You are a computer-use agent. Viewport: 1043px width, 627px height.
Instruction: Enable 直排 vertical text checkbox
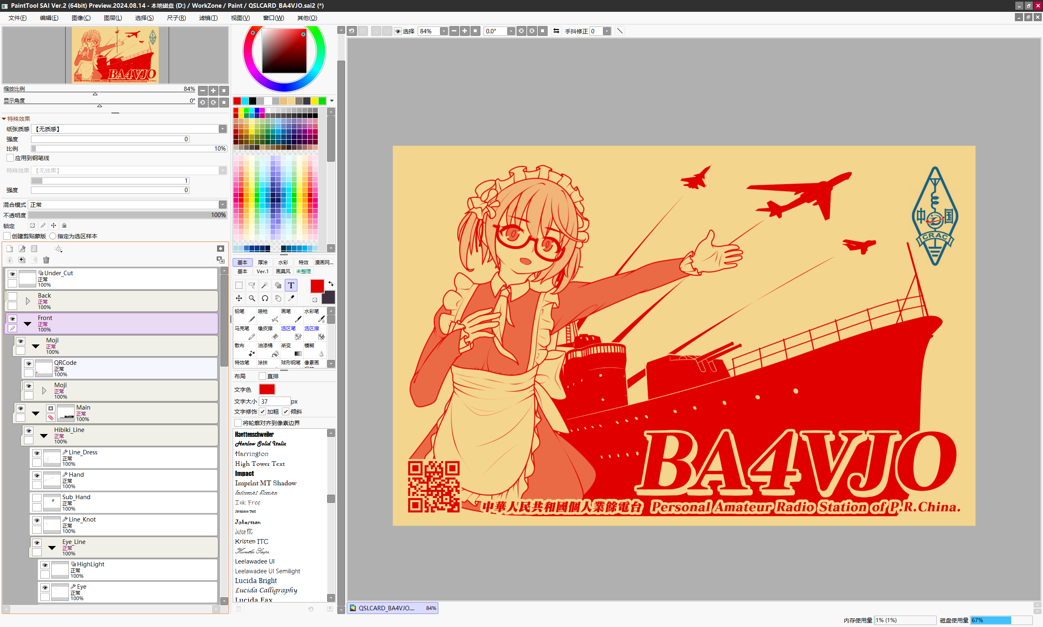262,376
